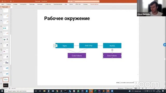
Task: Switch to the Рецензирование tab
Action: [58, 4]
